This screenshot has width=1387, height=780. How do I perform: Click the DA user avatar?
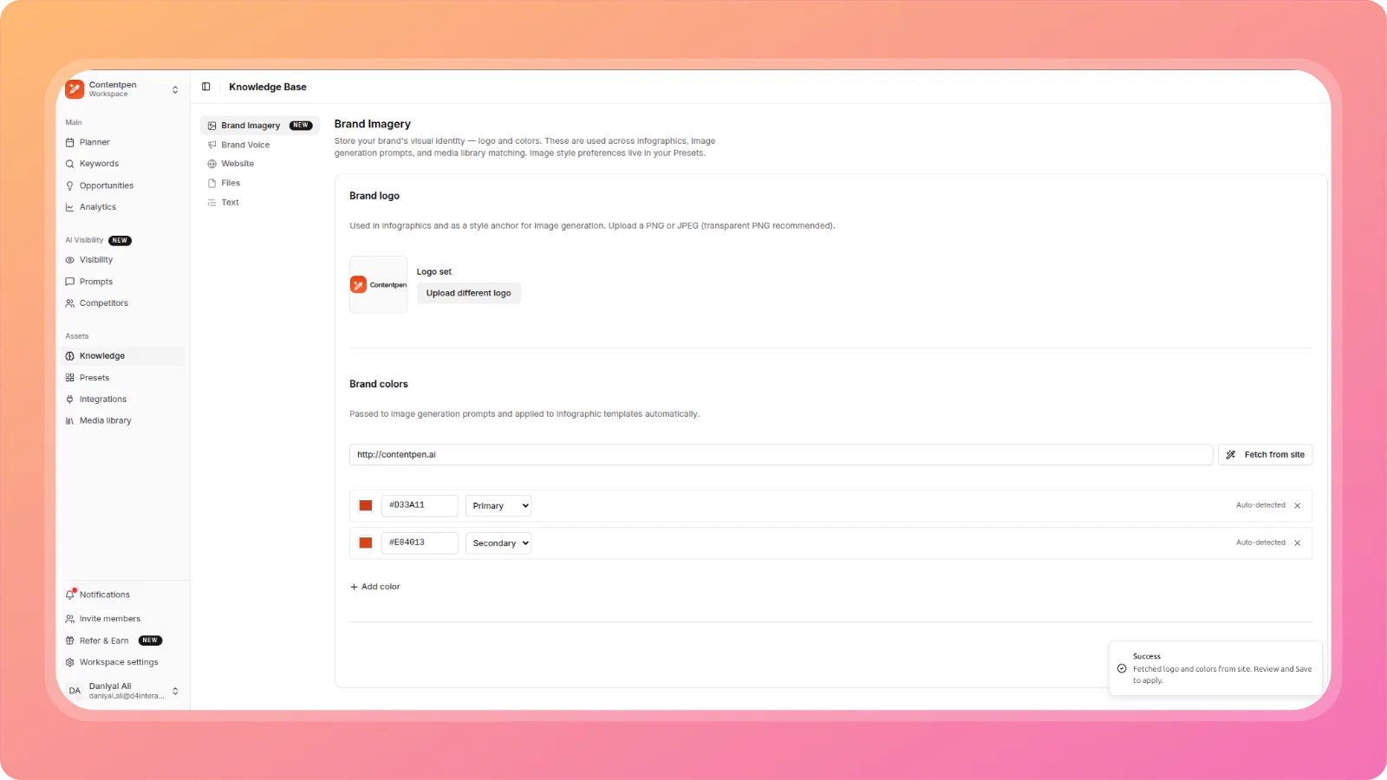pyautogui.click(x=75, y=691)
